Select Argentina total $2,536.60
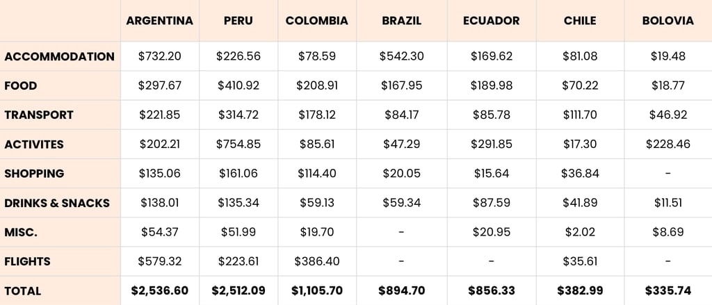This screenshot has width=712, height=305. tap(160, 290)
